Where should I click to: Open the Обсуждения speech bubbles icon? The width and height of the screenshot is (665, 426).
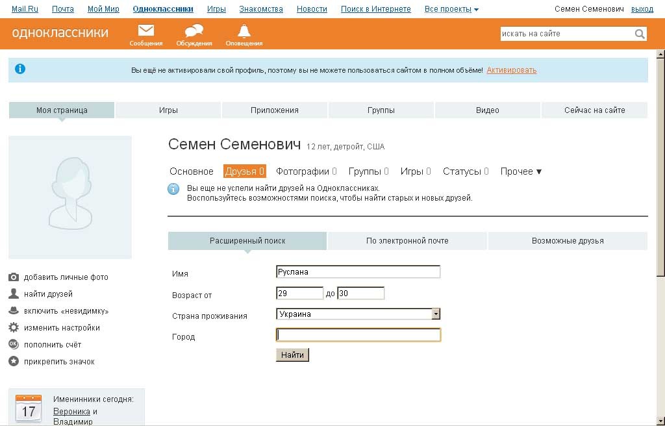coord(194,31)
